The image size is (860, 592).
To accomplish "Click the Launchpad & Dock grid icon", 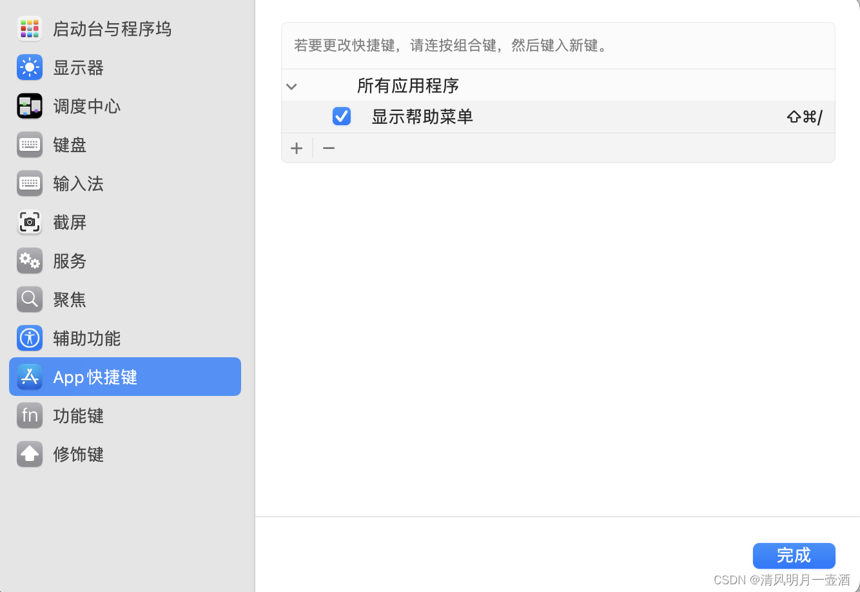I will (x=30, y=28).
